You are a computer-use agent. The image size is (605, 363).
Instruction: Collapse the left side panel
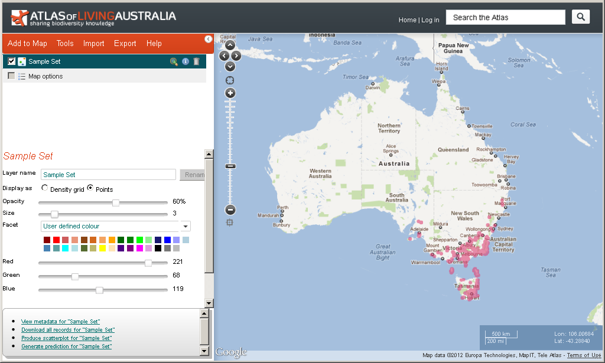point(208,39)
